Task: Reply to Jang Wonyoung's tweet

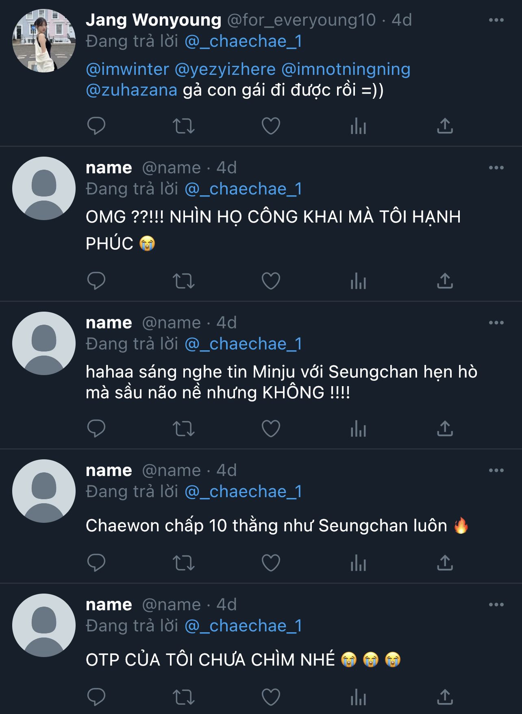Action: pos(96,126)
